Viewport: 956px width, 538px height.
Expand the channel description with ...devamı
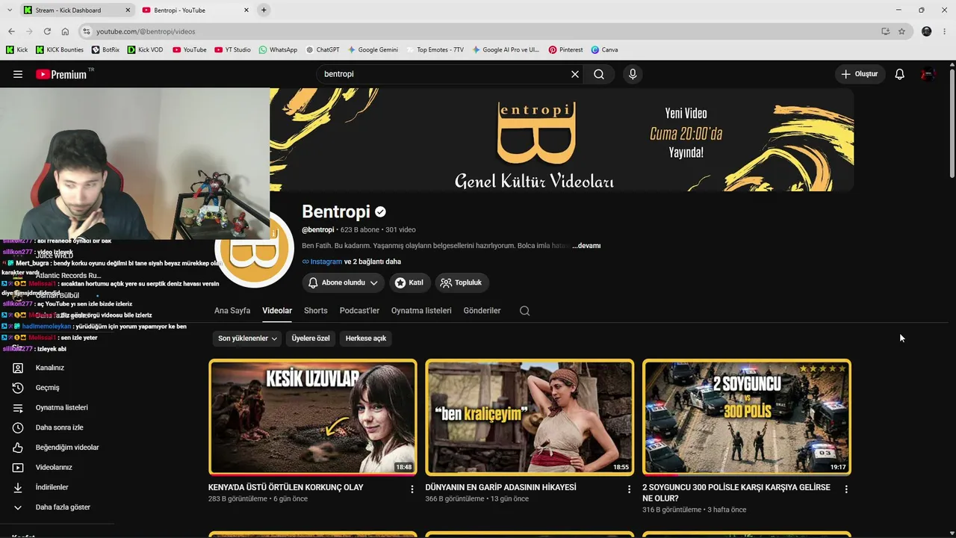tap(586, 246)
